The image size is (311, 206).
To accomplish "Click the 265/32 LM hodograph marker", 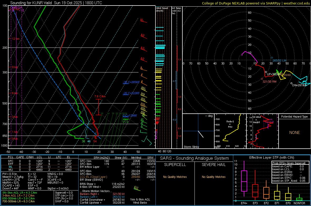I will pyautogui.click(x=272, y=58).
